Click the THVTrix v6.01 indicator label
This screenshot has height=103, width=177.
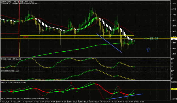point(14,83)
